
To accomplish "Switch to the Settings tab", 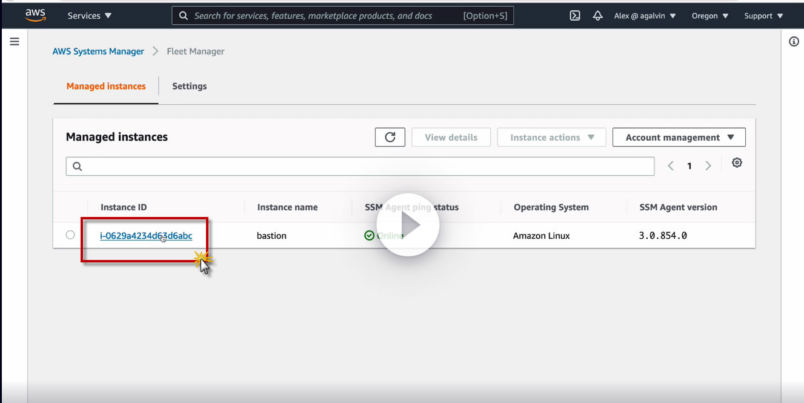I will tap(190, 86).
